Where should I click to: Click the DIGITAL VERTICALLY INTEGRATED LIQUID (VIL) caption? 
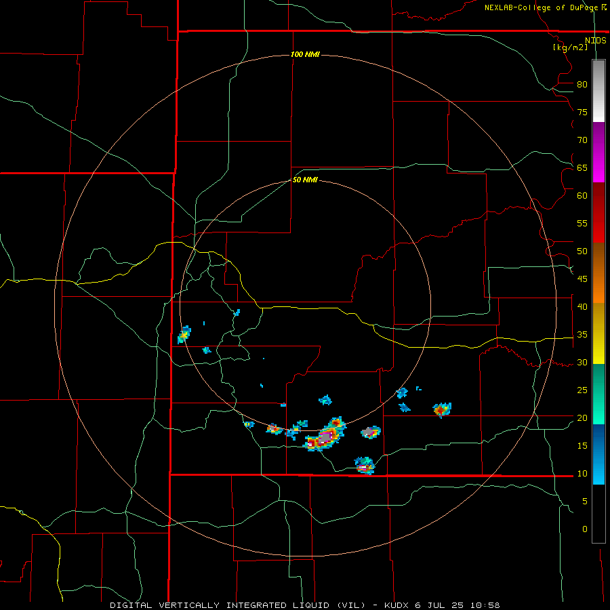[237, 605]
